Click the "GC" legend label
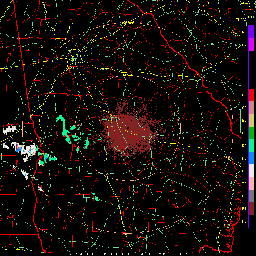This screenshot has width=256, height=256. tap(244, 196)
